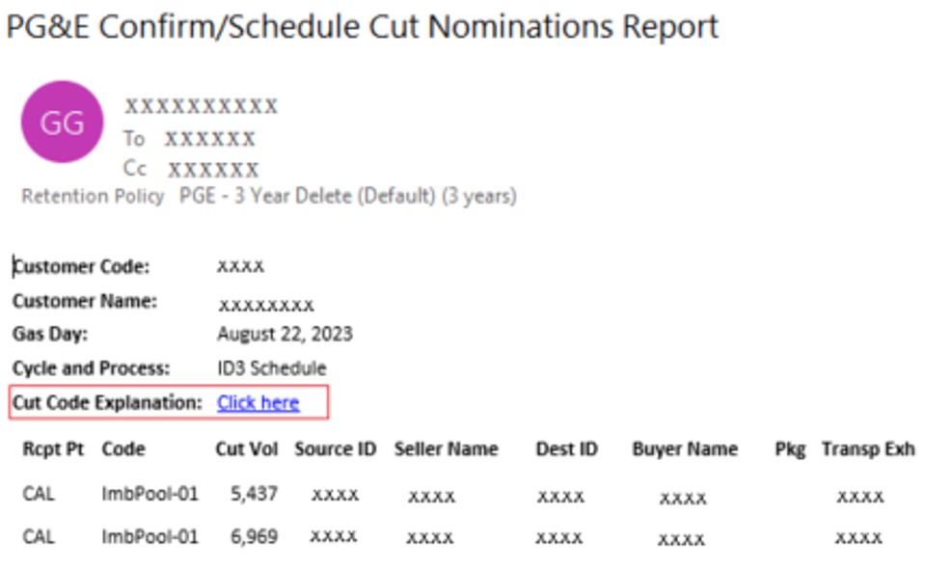
Task: Click the Cut Vol column header
Action: 247,448
